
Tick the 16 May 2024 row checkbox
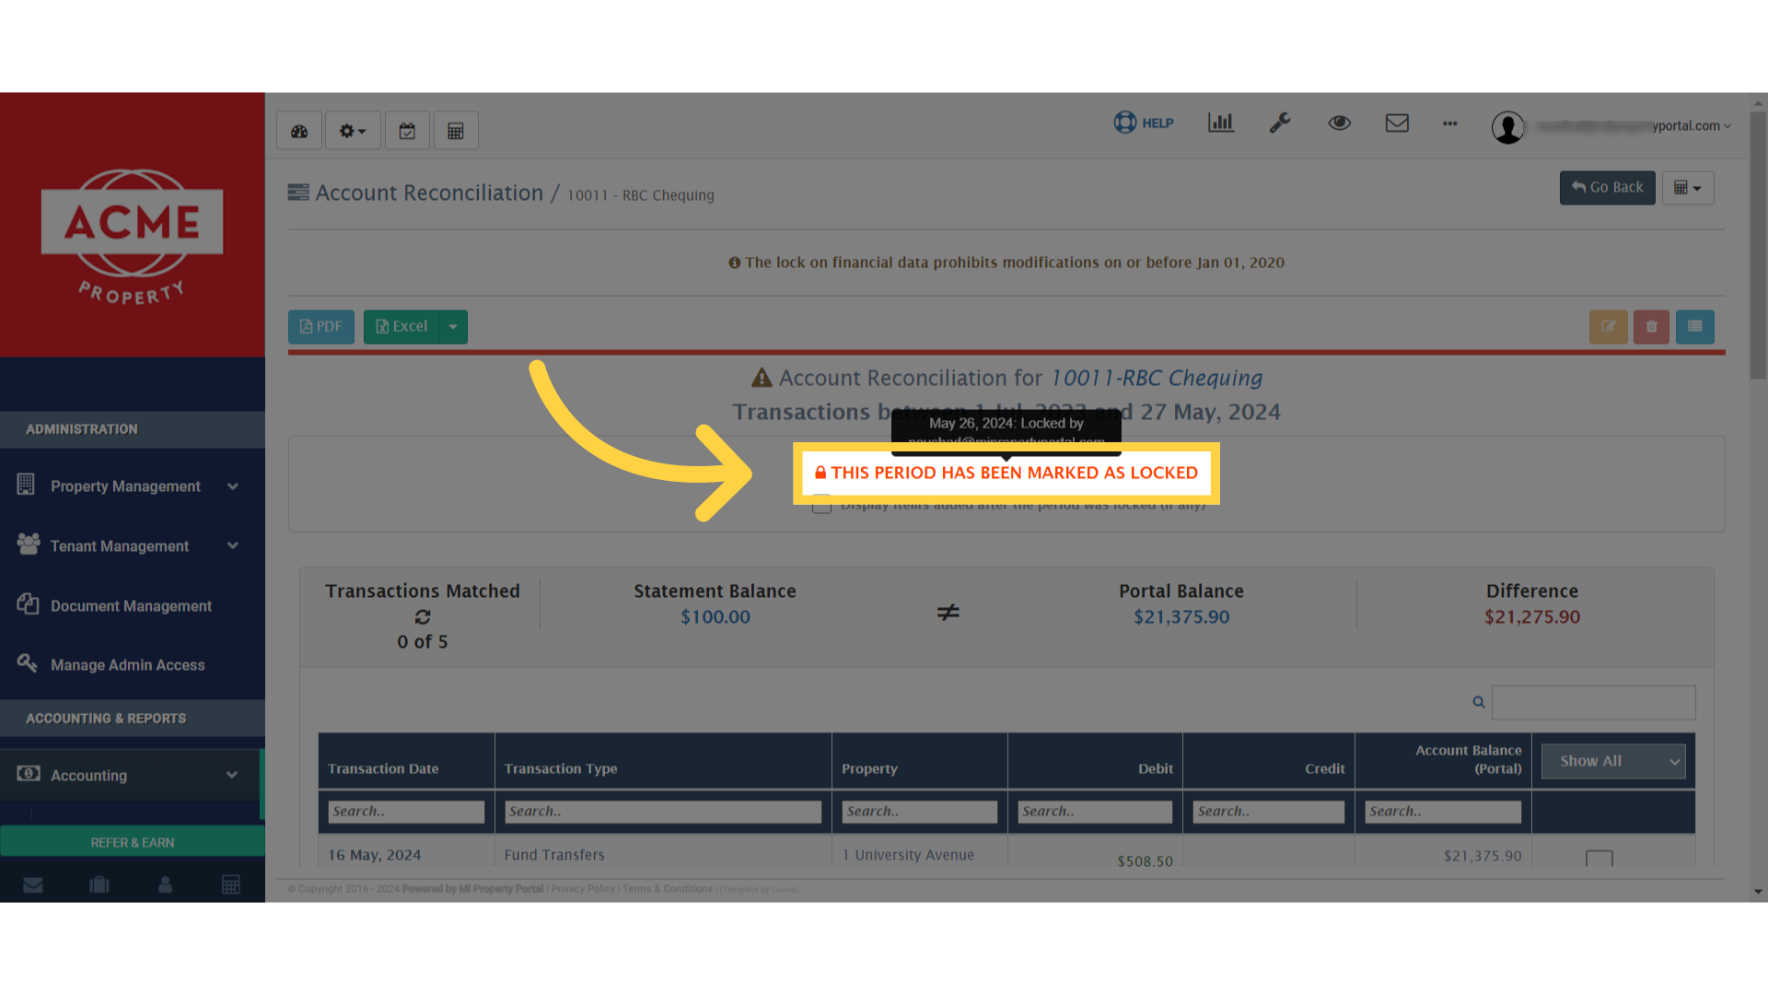tap(1599, 859)
